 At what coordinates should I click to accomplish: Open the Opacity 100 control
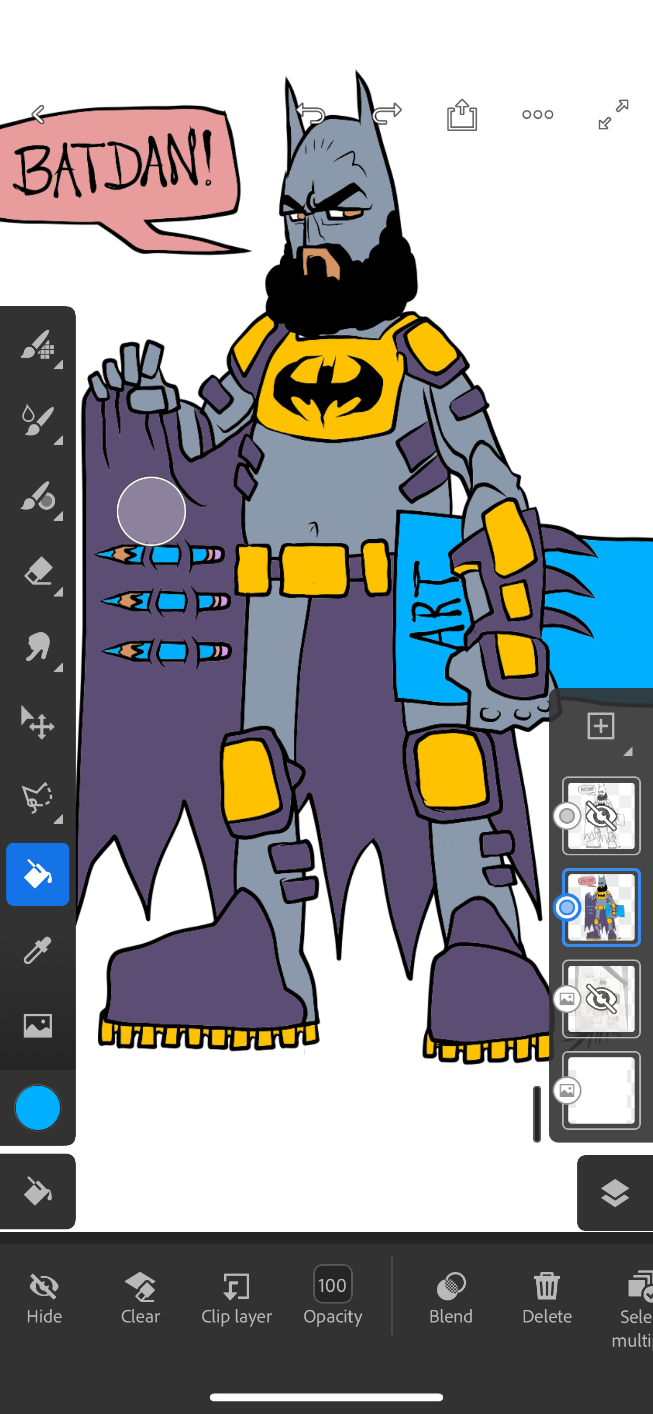click(332, 1296)
